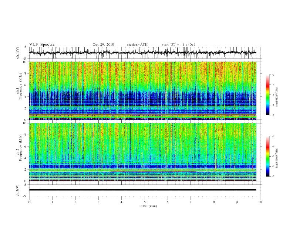293x227 pixels.
Task: Click time axis tick label "10" minutes
Action: click(x=260, y=202)
